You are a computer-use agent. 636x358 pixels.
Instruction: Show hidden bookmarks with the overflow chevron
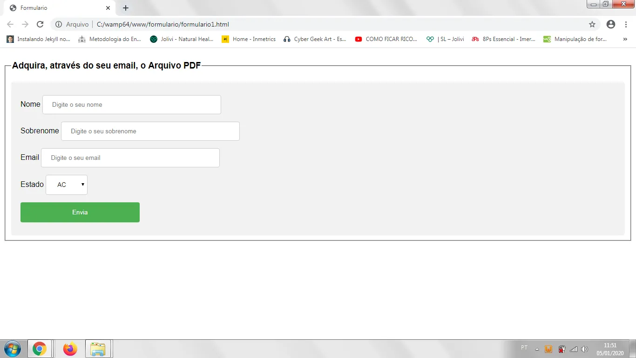click(x=625, y=39)
